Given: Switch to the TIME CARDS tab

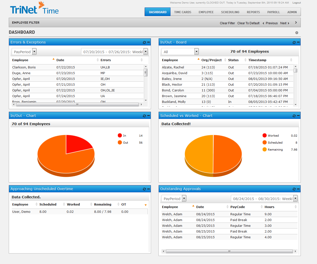Looking at the screenshot, I should (x=182, y=12).
